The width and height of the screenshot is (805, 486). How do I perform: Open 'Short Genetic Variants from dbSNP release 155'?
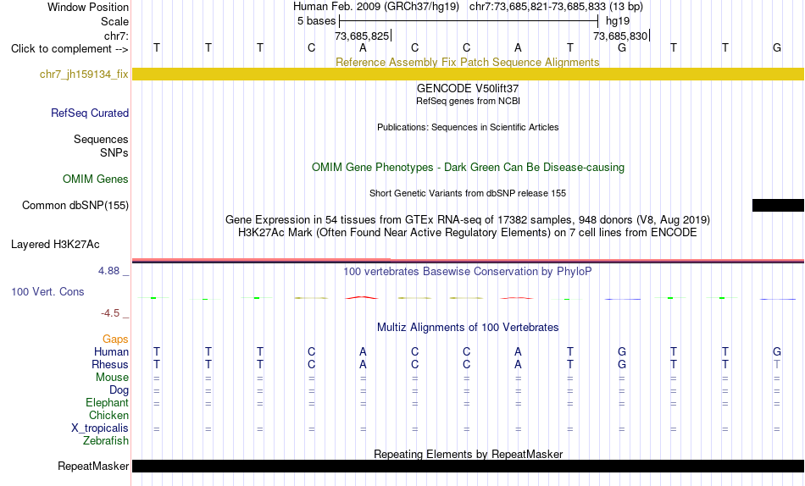[x=468, y=194]
